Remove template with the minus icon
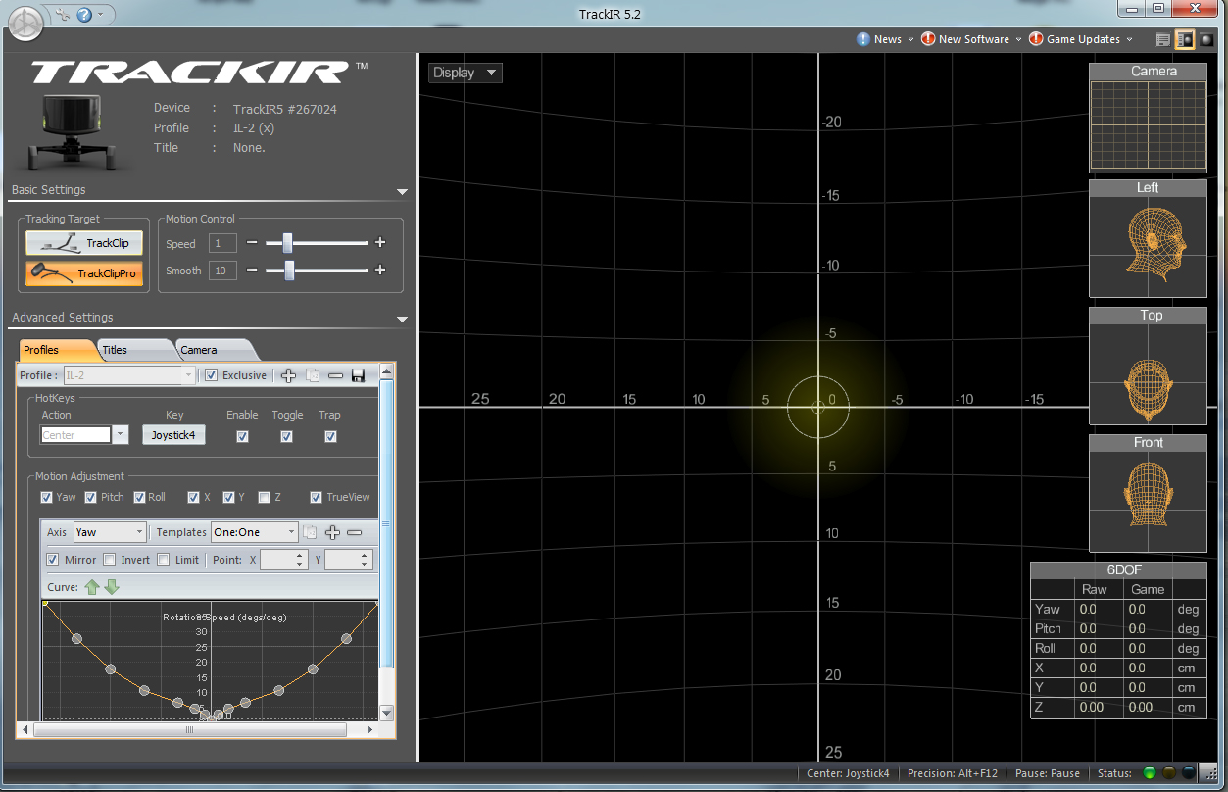 coord(355,532)
